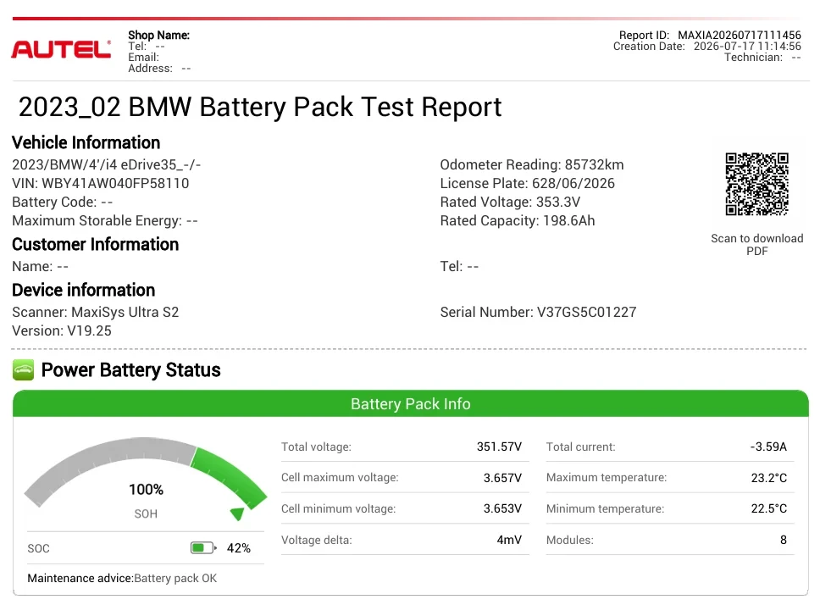Click the Shop Name label
Viewport: 820px width, 605px height.
click(x=159, y=35)
